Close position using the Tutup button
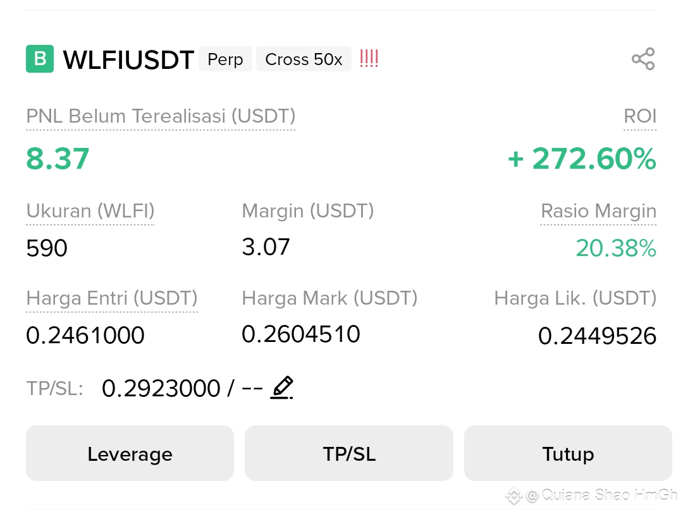Viewport: 683px width, 512px height. [567, 453]
